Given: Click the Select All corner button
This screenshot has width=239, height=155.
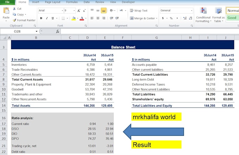Looking at the screenshot, I should pyautogui.click(x=4, y=38).
